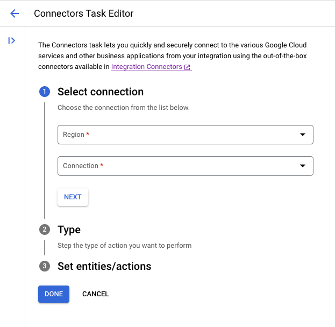This screenshot has width=335, height=327.
Task: Click the step 3 number badge
Action: tap(45, 266)
